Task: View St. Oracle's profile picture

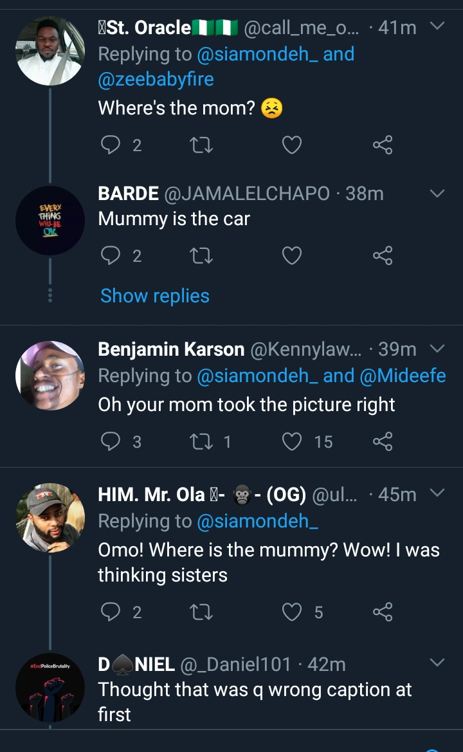Action: tap(50, 51)
